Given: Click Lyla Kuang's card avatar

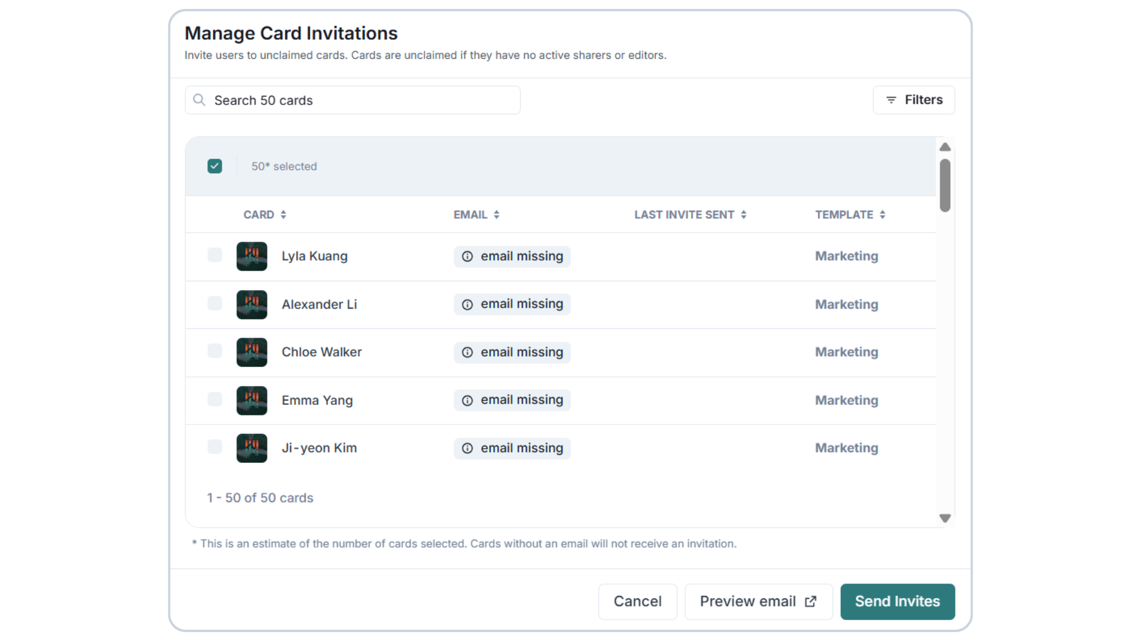Looking at the screenshot, I should click(x=252, y=256).
